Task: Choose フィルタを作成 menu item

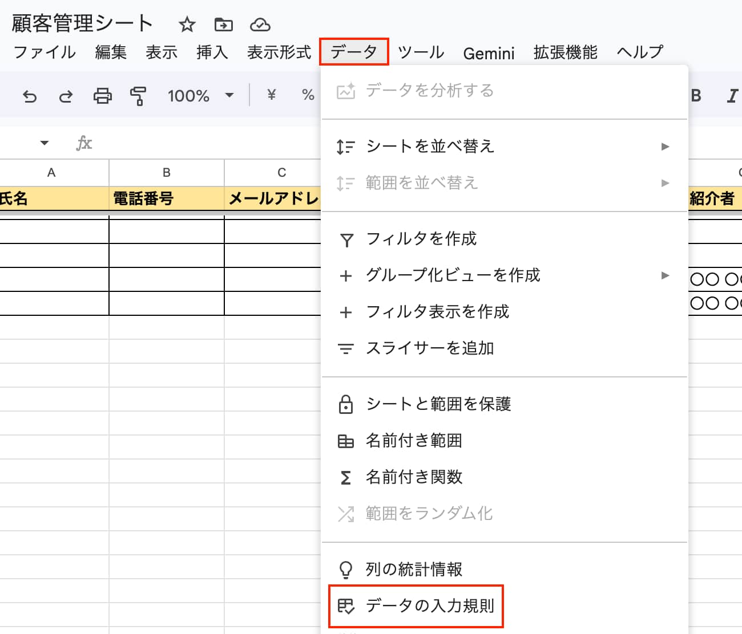Action: tap(505, 239)
